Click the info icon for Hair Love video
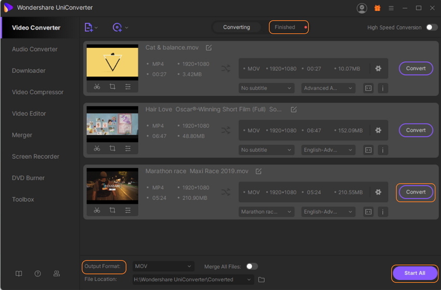 click(383, 150)
